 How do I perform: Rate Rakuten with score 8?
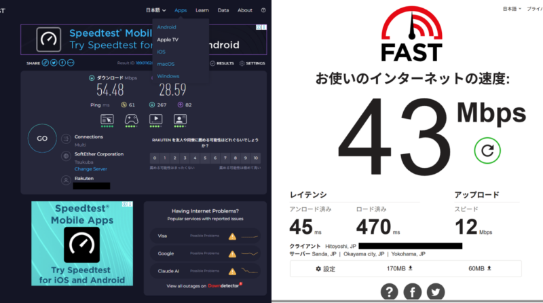tap(235, 158)
